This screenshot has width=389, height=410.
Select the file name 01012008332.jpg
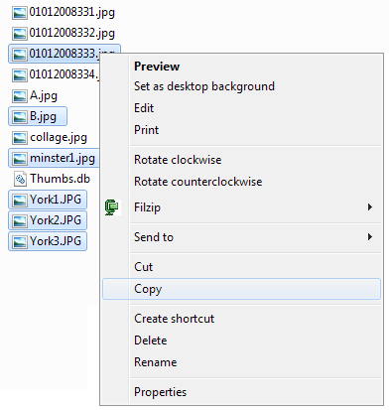(x=72, y=33)
